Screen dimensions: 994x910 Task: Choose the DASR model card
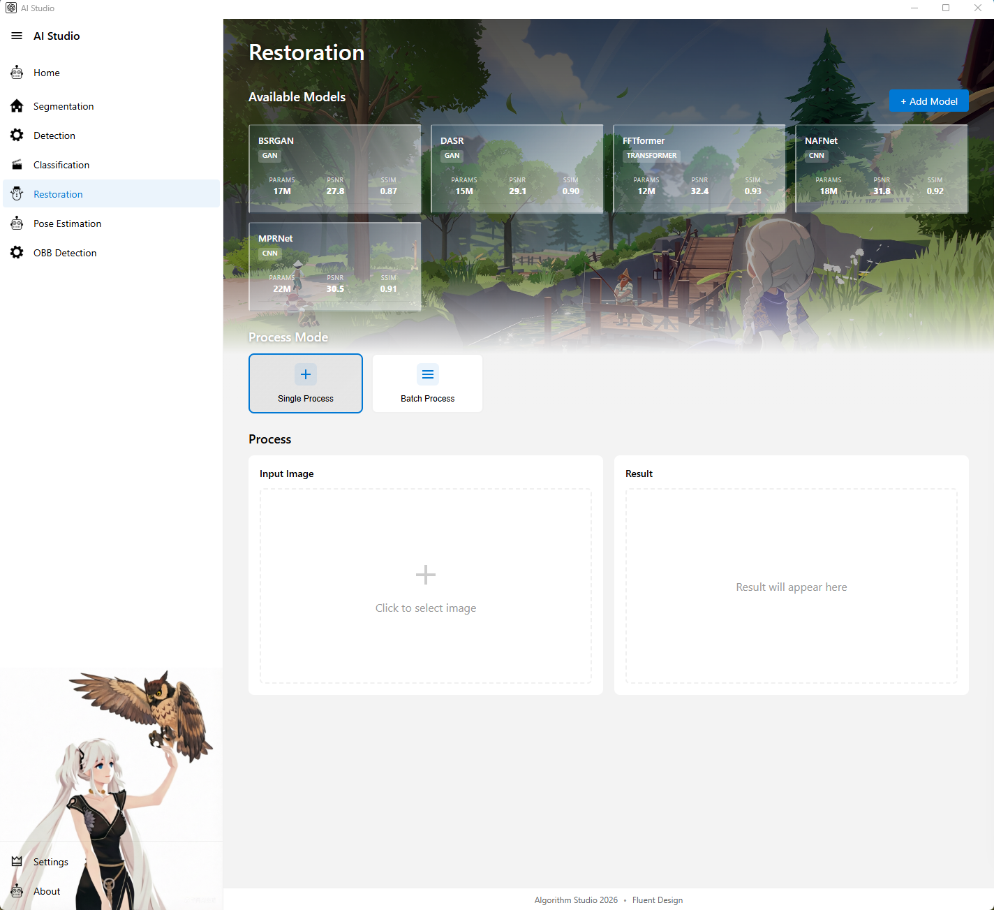point(517,168)
